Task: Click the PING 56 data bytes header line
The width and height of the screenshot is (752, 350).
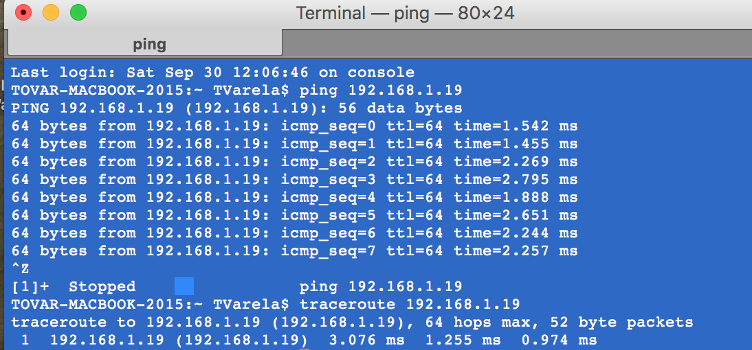Action: click(x=236, y=108)
